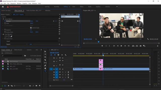The image size is (161, 90).
Task: Toggle timeline Snap magnet
Action: tap(55, 55)
